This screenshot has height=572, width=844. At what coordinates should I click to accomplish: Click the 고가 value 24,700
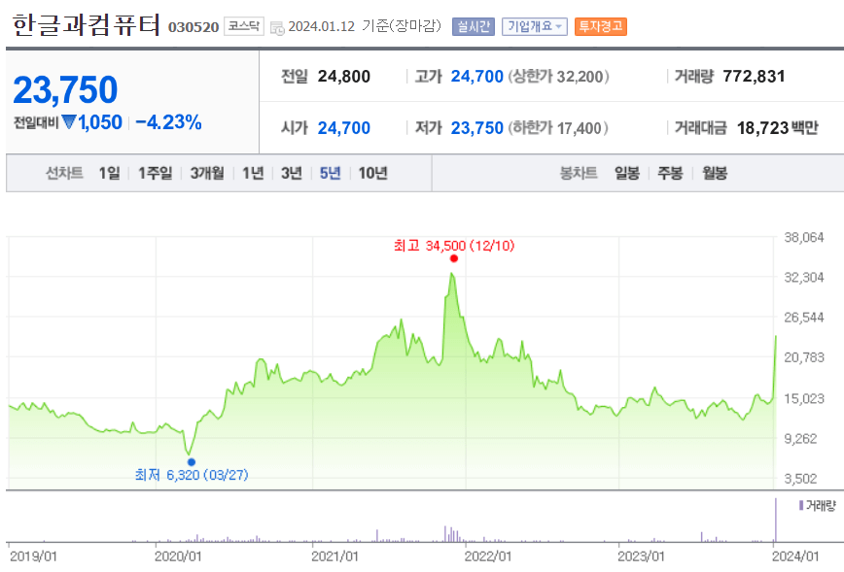click(x=476, y=77)
